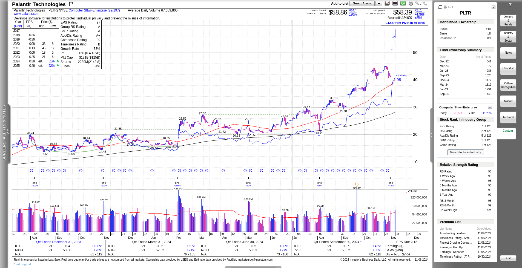Click the EPS Due 2/12 label

point(406,242)
